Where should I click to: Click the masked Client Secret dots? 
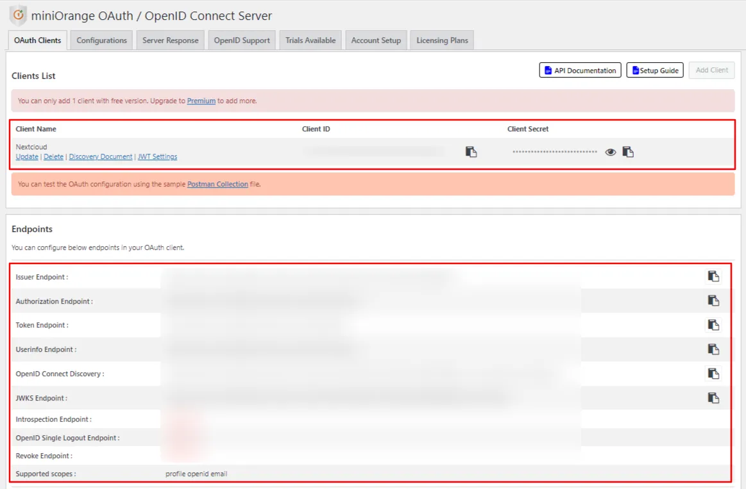tap(555, 152)
